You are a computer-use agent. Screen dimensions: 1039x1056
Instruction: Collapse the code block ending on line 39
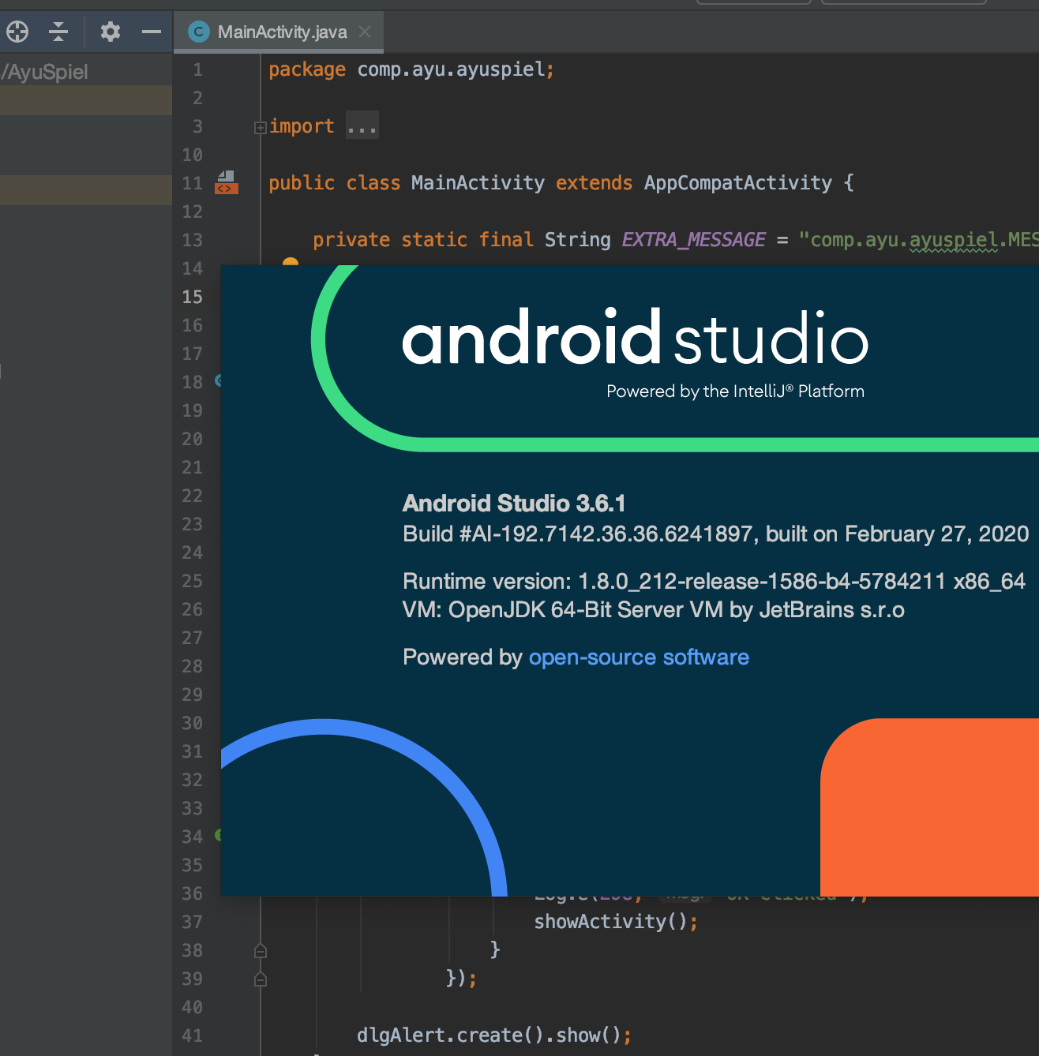coord(261,979)
